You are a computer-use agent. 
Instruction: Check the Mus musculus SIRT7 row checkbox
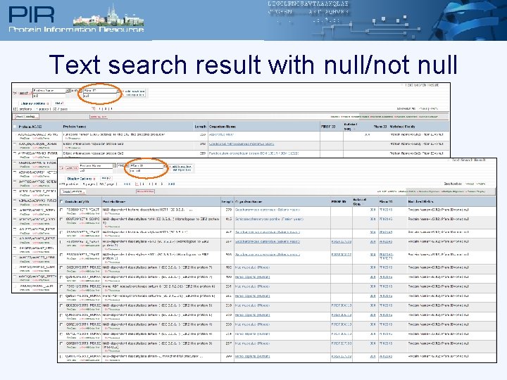coord(61,267)
